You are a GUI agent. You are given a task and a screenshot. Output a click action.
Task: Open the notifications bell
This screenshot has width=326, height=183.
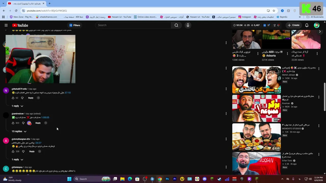point(307,25)
